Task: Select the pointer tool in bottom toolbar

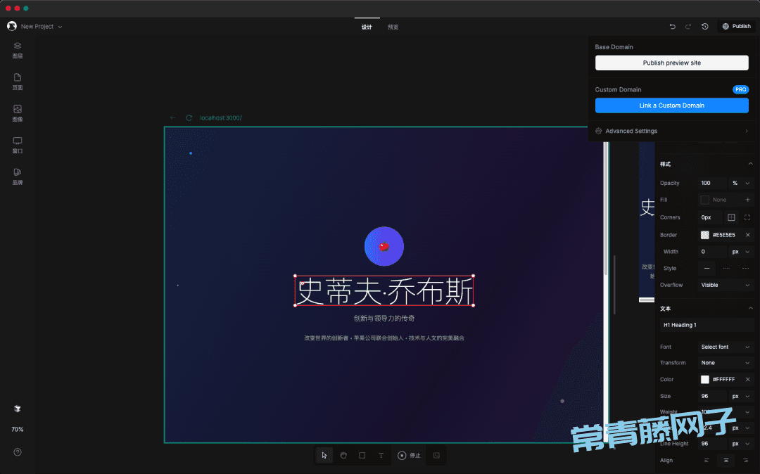Action: click(324, 455)
